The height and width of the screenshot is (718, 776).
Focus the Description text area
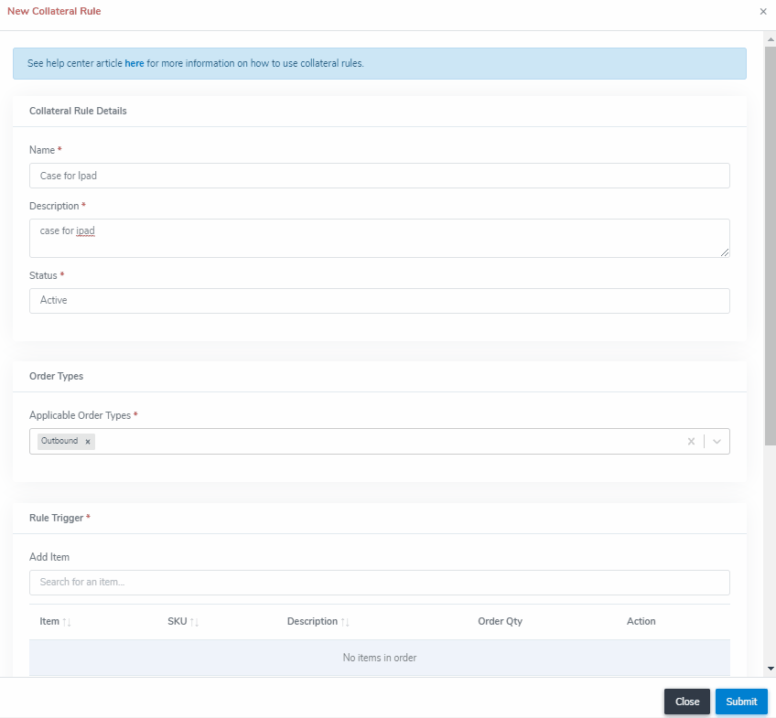pos(379,238)
